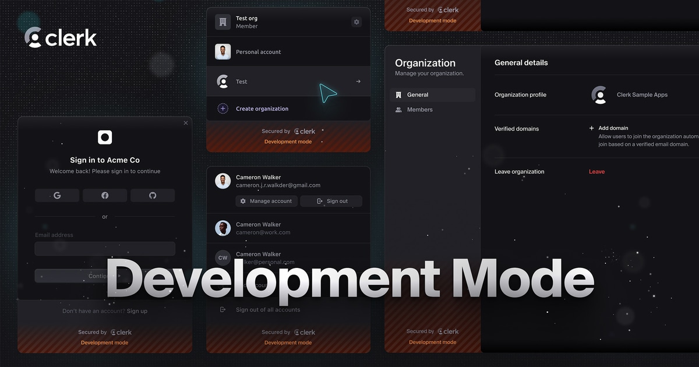Click the sign out of all accounts icon
Screen dimensions: 699x367
point(223,310)
